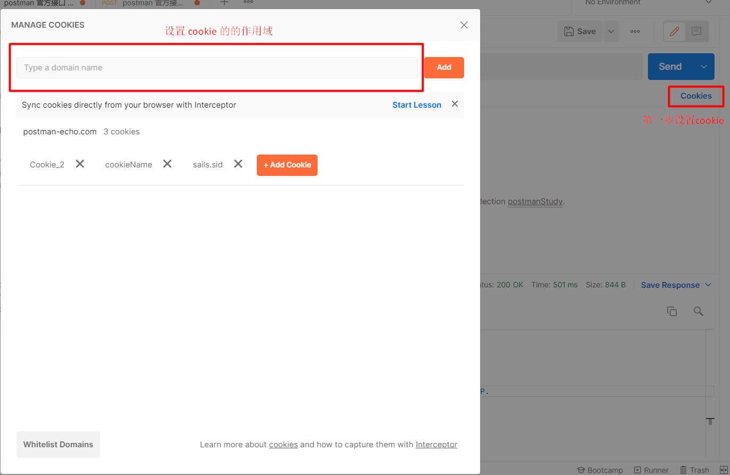Toggle the two-pane layout icon

pyautogui.click(x=724, y=470)
